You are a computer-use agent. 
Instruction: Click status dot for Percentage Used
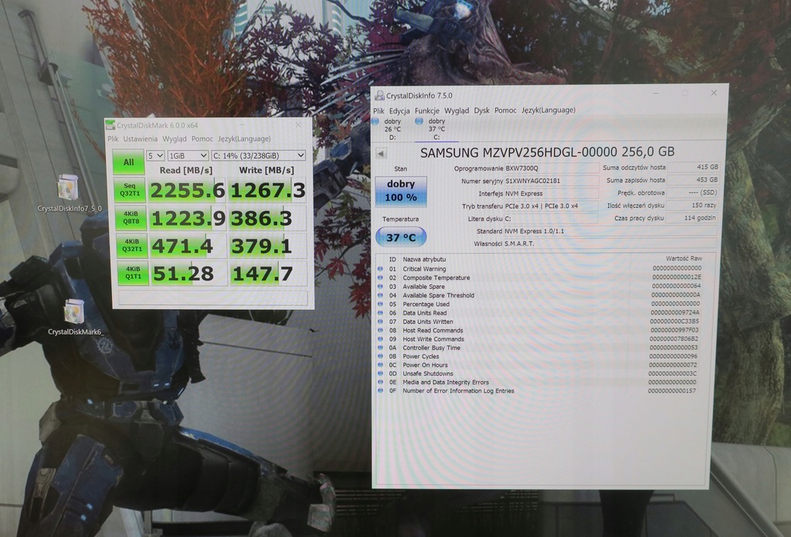(380, 304)
